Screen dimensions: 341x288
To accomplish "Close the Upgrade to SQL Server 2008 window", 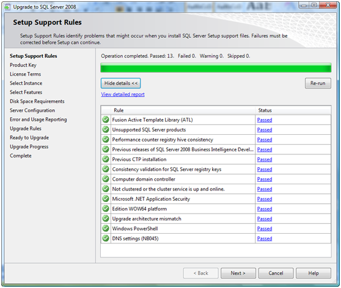I will click(x=328, y=5).
